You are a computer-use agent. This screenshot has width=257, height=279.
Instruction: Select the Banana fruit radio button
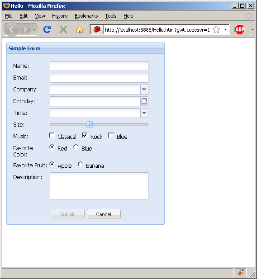[x=81, y=164]
